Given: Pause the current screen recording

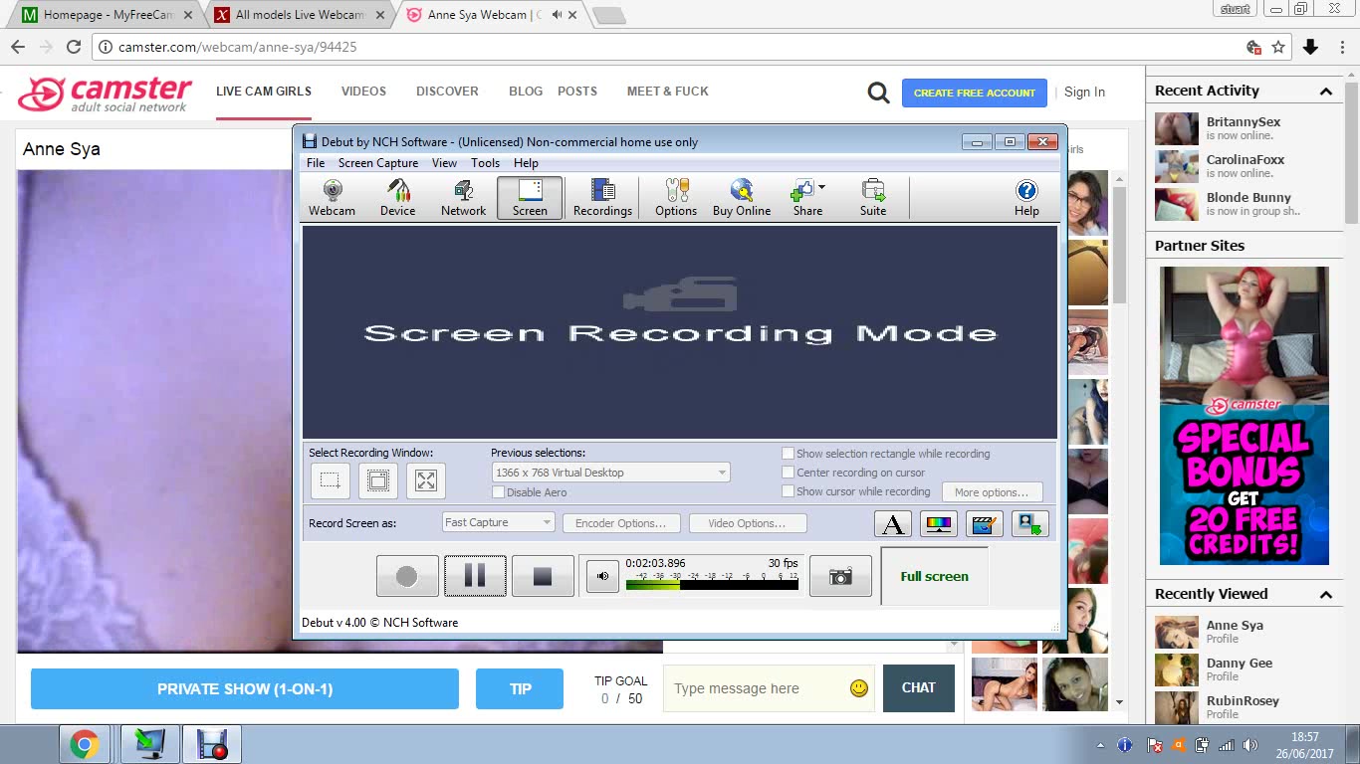Looking at the screenshot, I should pyautogui.click(x=475, y=576).
